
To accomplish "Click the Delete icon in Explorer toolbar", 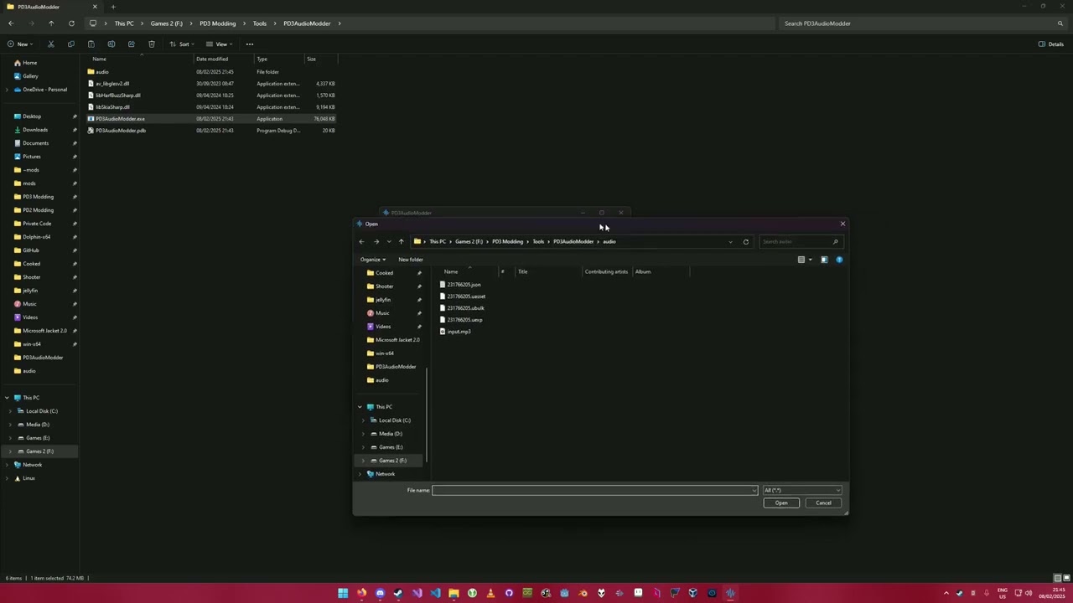I will [x=151, y=44].
